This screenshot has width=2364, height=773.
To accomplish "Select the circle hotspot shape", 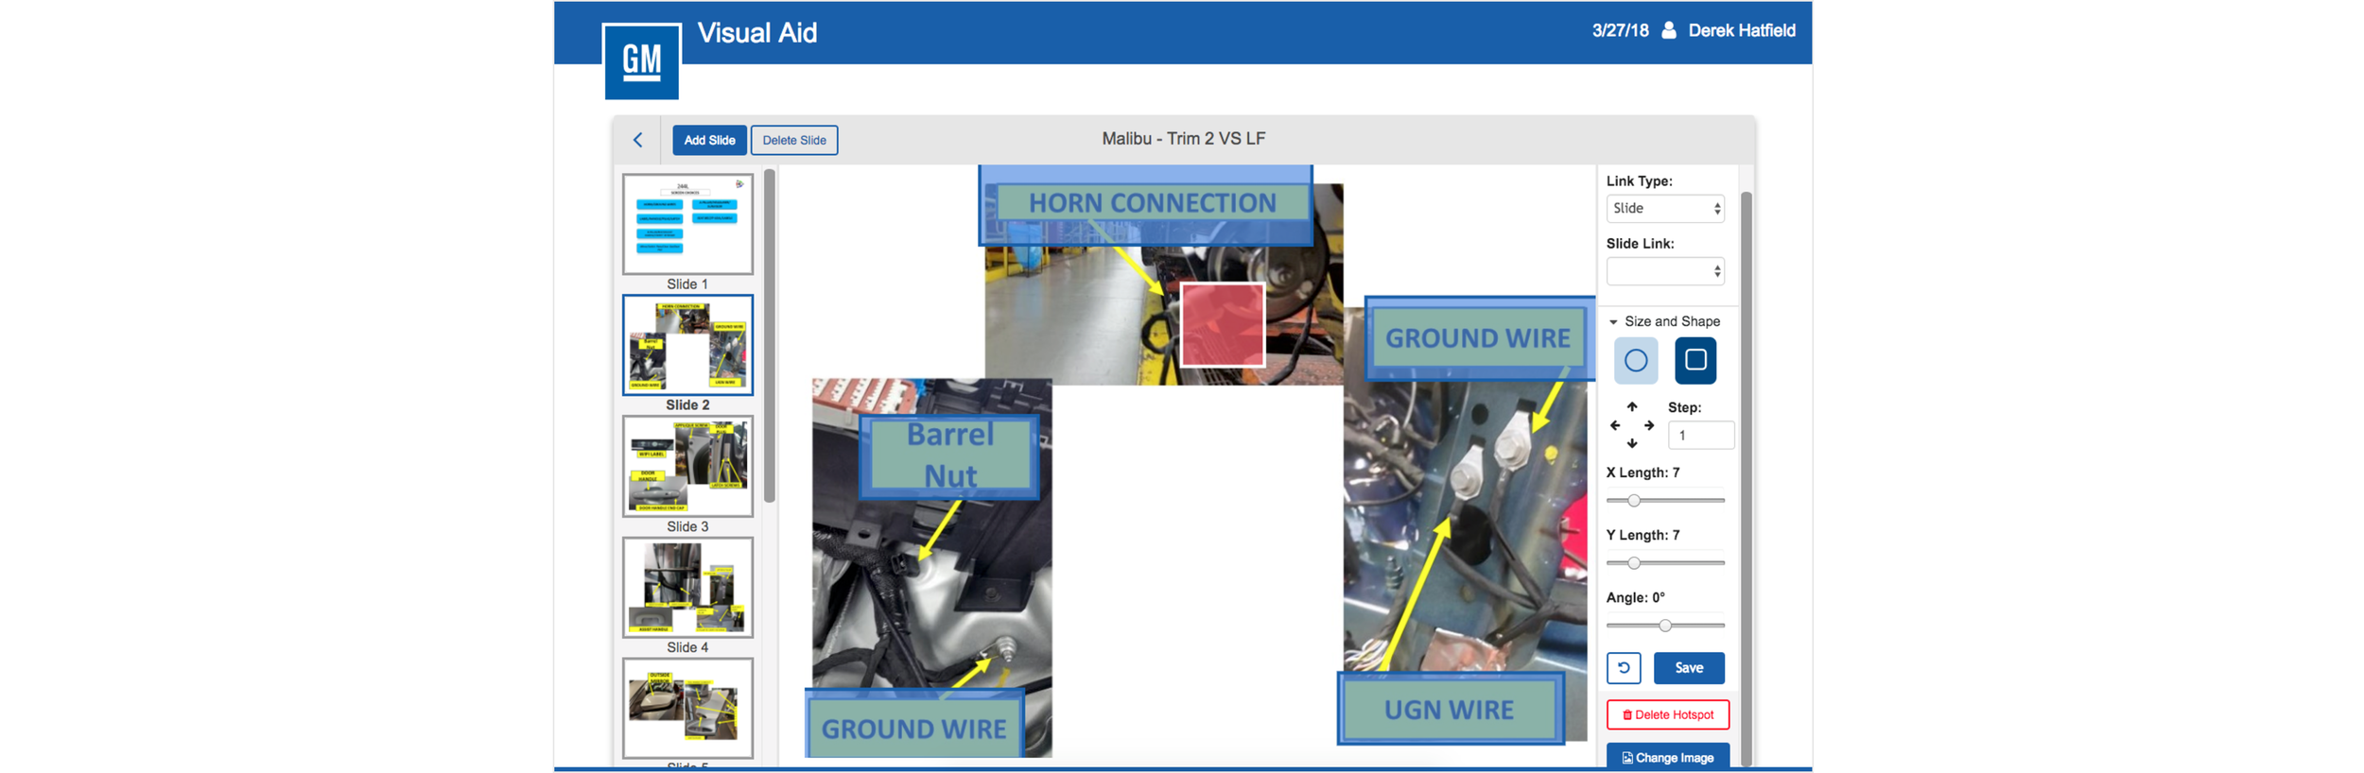I will [1636, 360].
